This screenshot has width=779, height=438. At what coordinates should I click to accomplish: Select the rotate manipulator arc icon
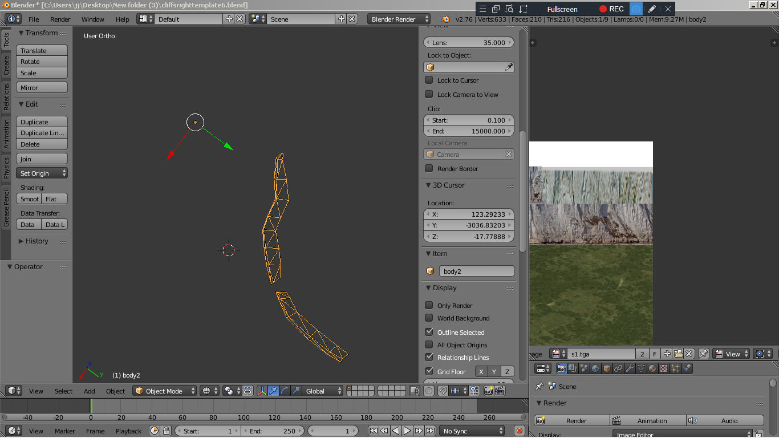pyautogui.click(x=285, y=391)
